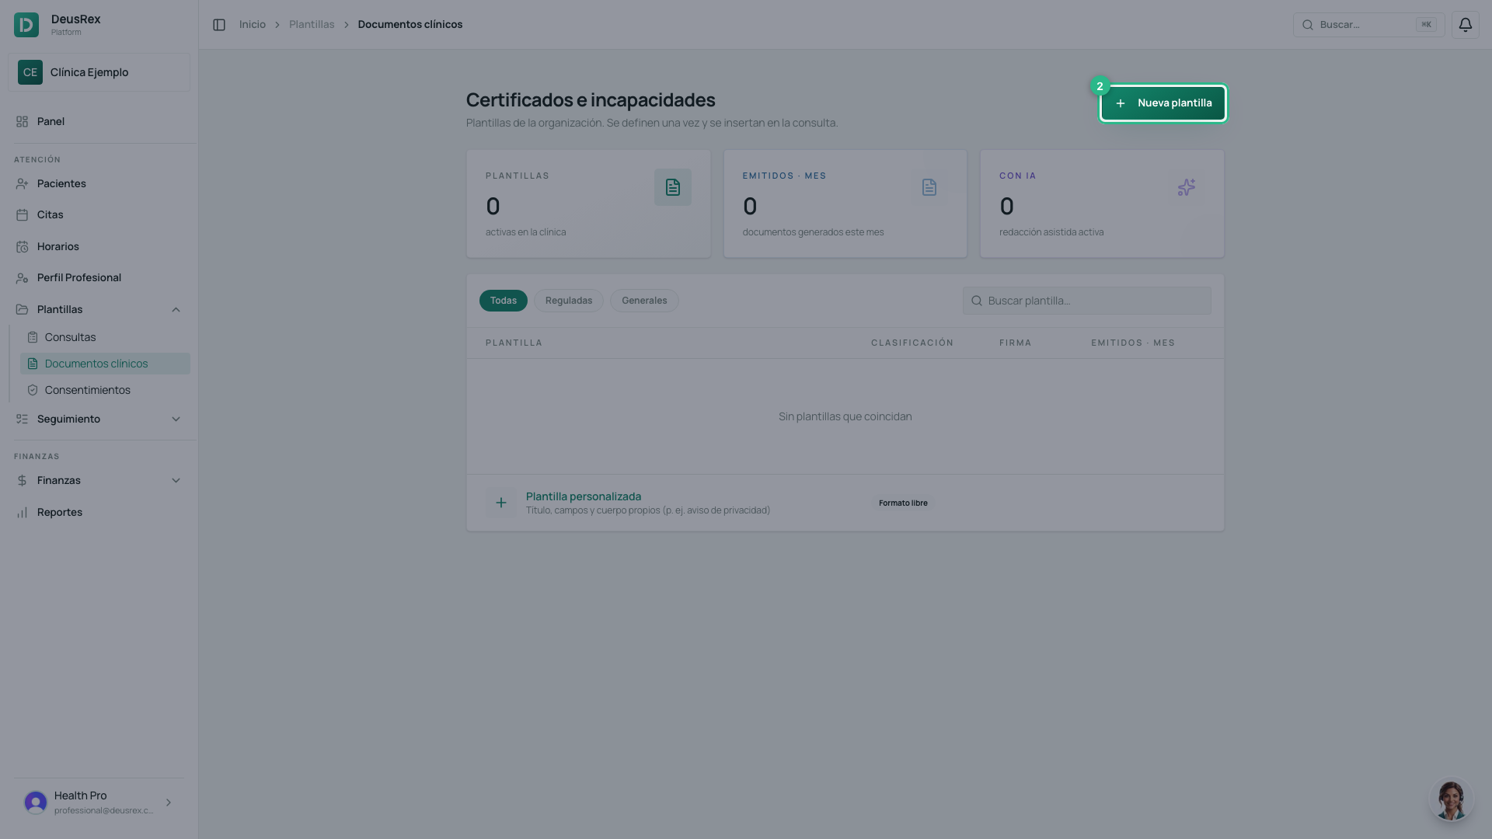Focus the Buscar plantilla search field
1492x839 pixels.
[x=1086, y=301]
